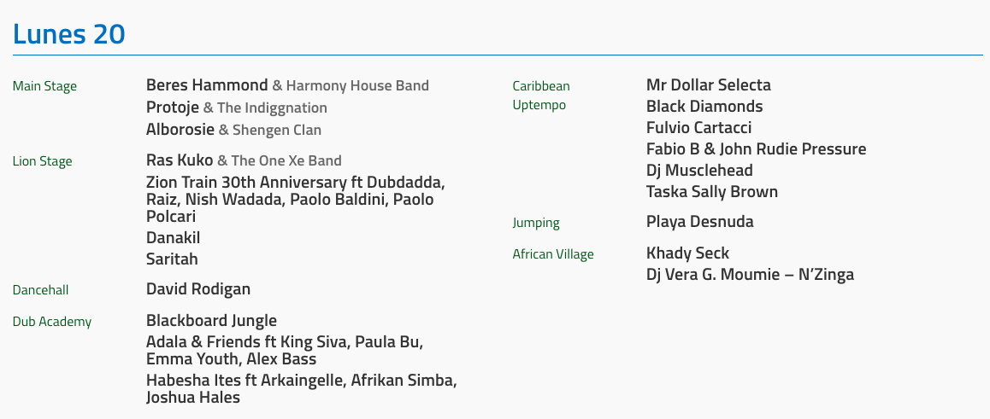Open Fulvio Cartacci artist entry

(698, 128)
